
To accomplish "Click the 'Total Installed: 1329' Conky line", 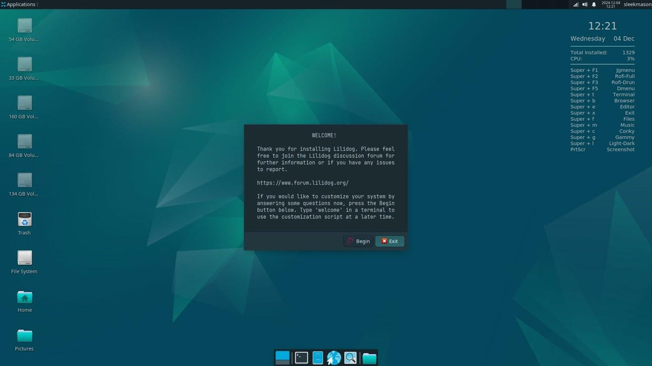I will [602, 52].
